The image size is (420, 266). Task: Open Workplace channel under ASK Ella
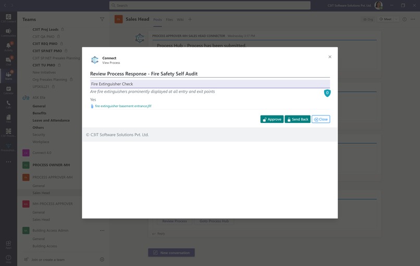point(41,142)
